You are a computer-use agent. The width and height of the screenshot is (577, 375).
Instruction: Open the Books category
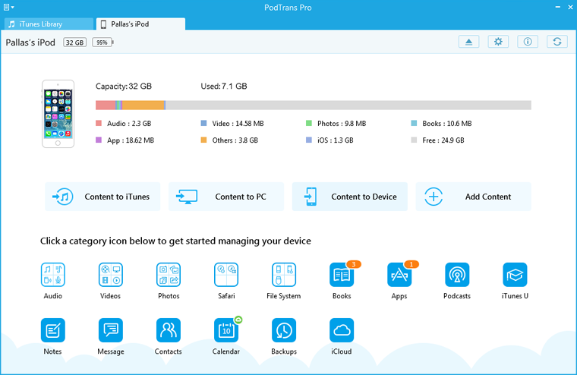pos(342,274)
